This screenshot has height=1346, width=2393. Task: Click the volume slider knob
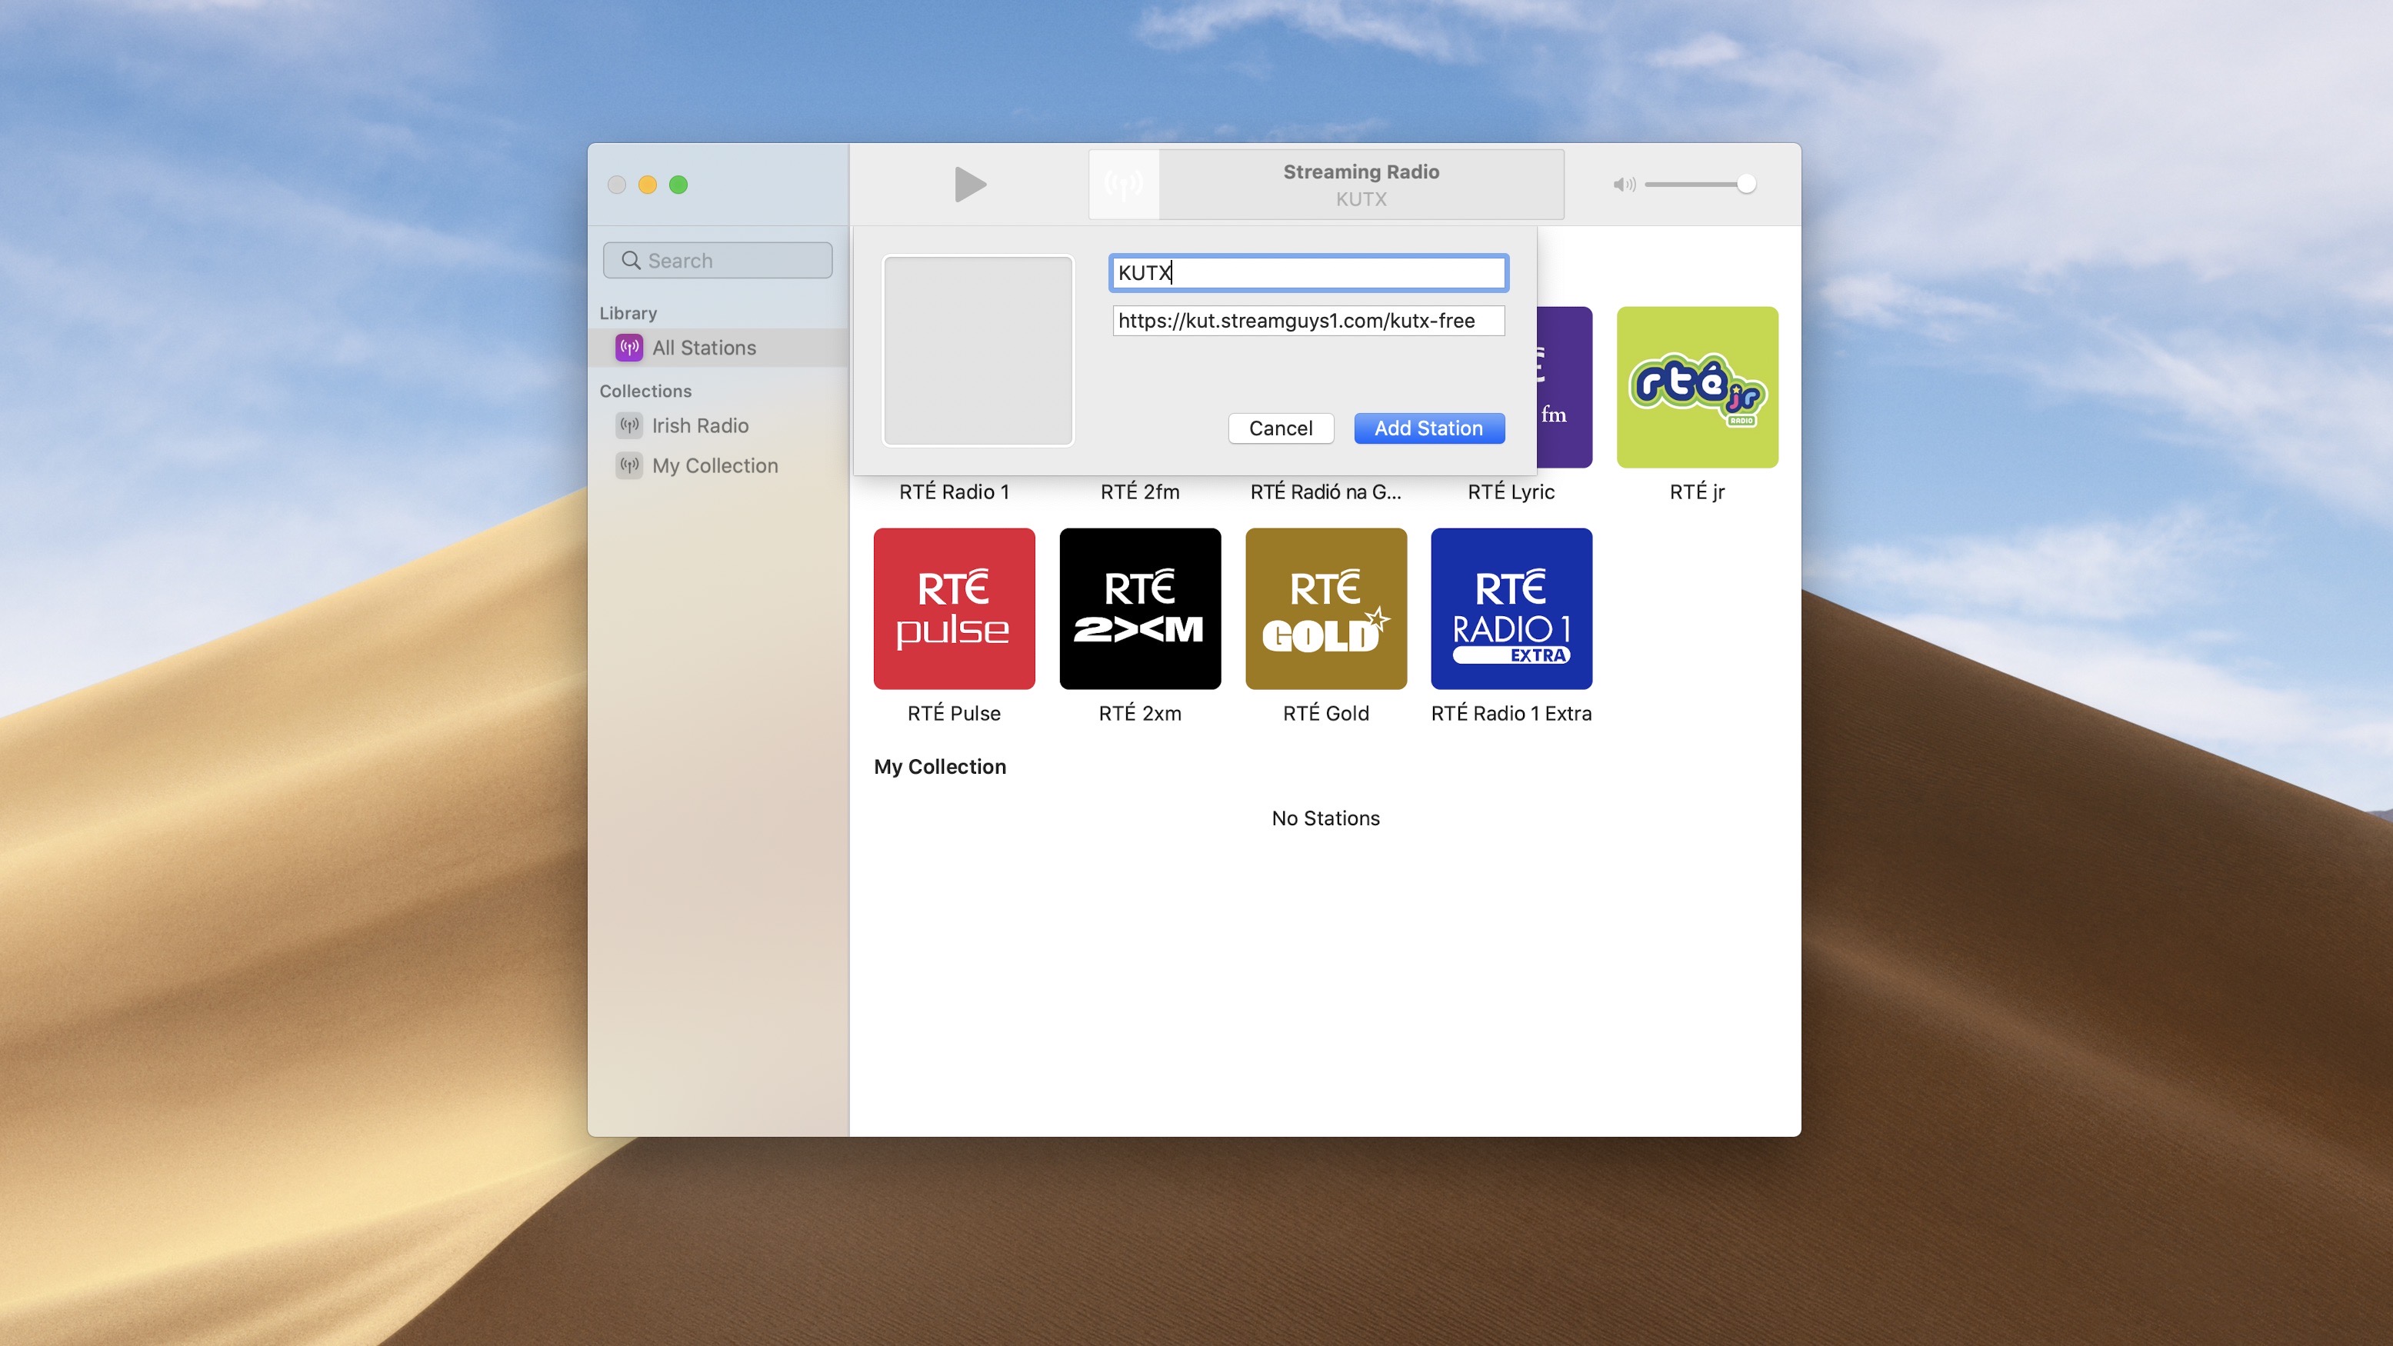[x=1745, y=184]
